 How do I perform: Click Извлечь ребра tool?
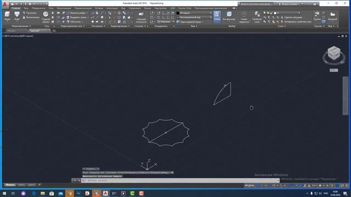[x=77, y=13]
